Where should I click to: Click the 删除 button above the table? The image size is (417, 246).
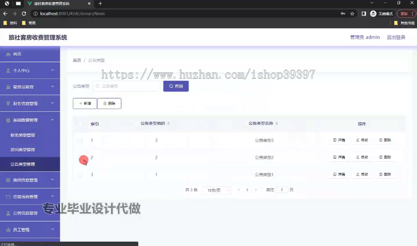pos(109,104)
